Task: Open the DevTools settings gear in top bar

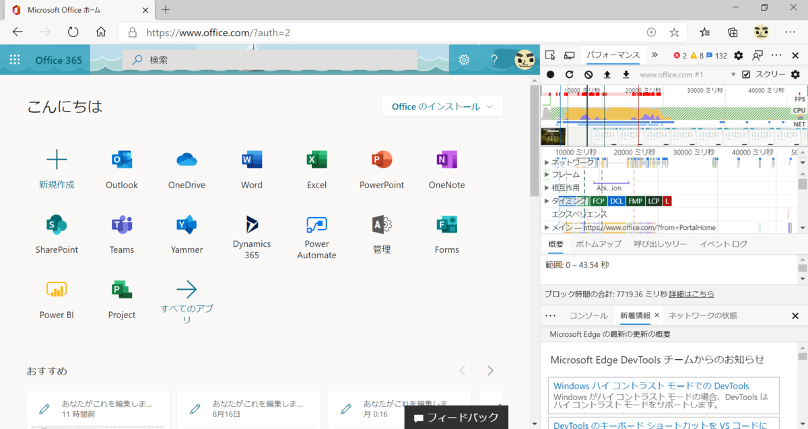Action: click(x=739, y=55)
